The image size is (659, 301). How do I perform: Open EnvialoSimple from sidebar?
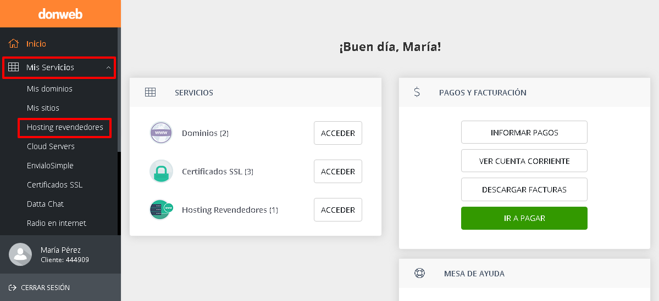pyautogui.click(x=50, y=166)
